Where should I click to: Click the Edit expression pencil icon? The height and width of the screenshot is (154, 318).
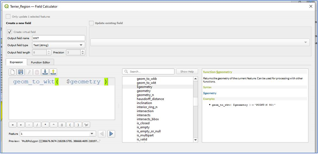[29, 72]
